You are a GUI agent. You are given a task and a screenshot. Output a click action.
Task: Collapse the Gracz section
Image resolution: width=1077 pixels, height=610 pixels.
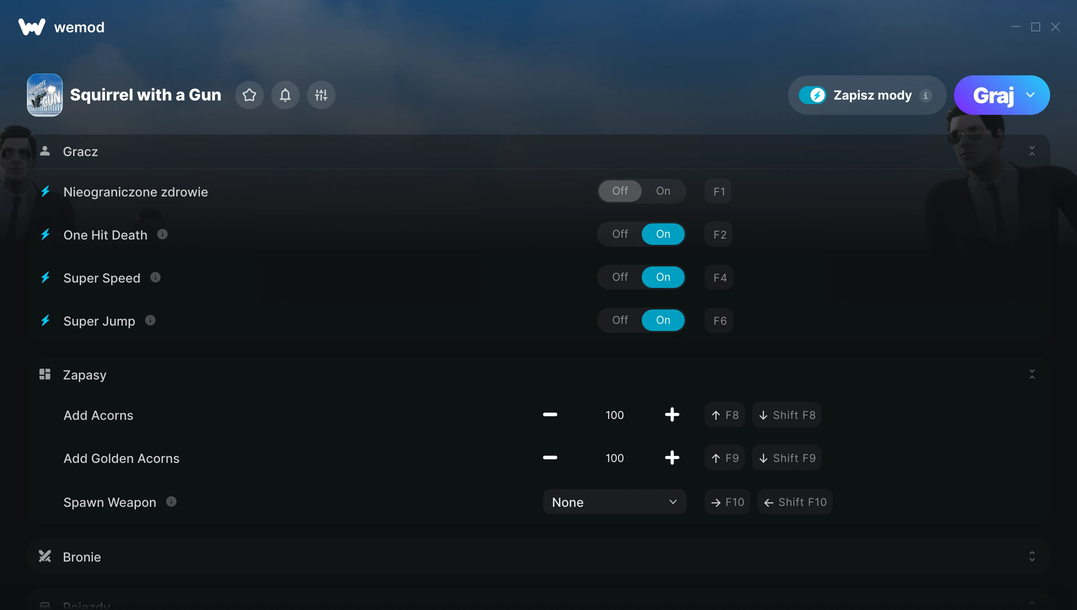click(x=1032, y=151)
